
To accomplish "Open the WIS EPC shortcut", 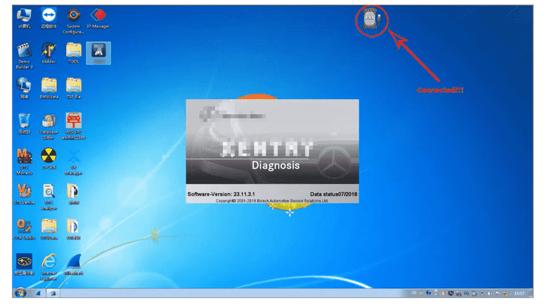I will pyautogui.click(x=73, y=126).
